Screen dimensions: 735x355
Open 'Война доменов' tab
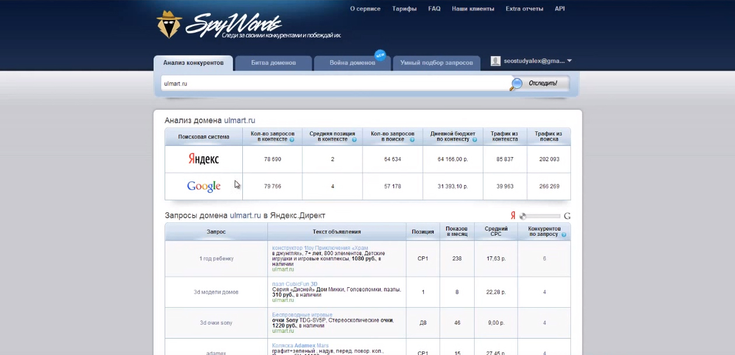352,63
